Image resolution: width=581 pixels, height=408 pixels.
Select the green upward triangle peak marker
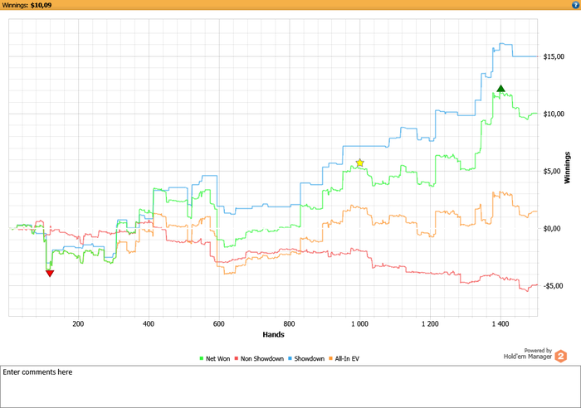[x=500, y=89]
